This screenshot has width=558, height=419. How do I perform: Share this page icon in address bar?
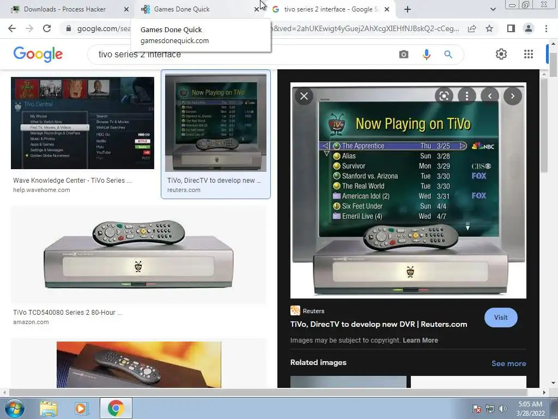[472, 28]
